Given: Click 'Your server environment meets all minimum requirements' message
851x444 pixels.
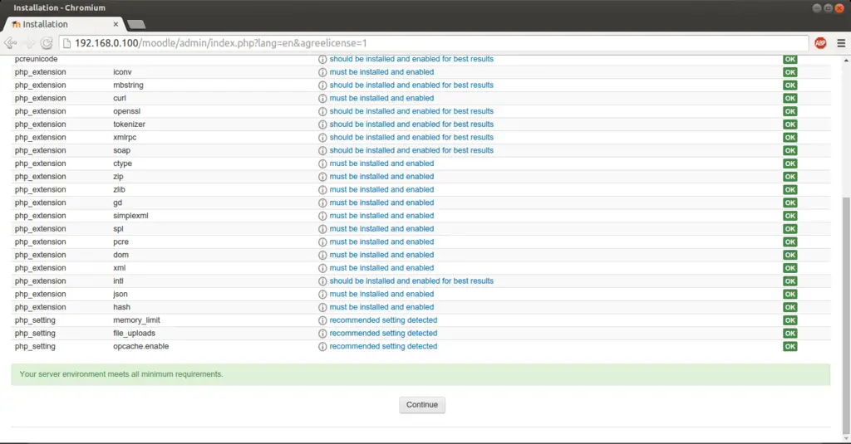Looking at the screenshot, I should (x=121, y=374).
